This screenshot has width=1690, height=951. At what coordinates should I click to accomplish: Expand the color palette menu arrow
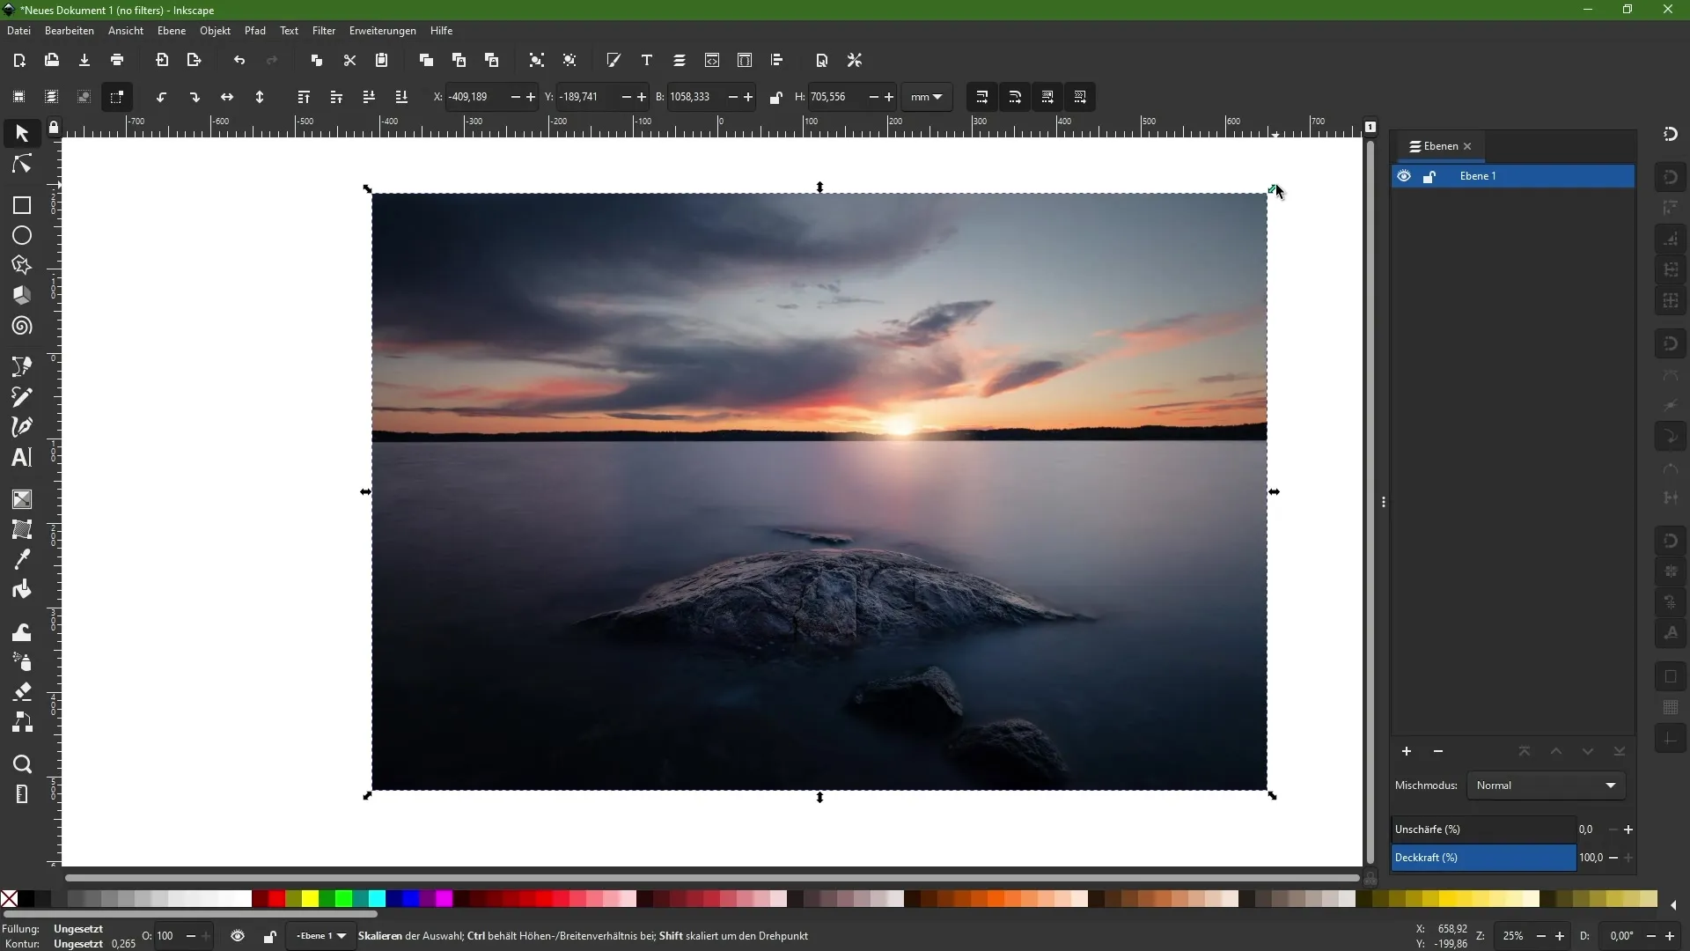coord(1673,905)
